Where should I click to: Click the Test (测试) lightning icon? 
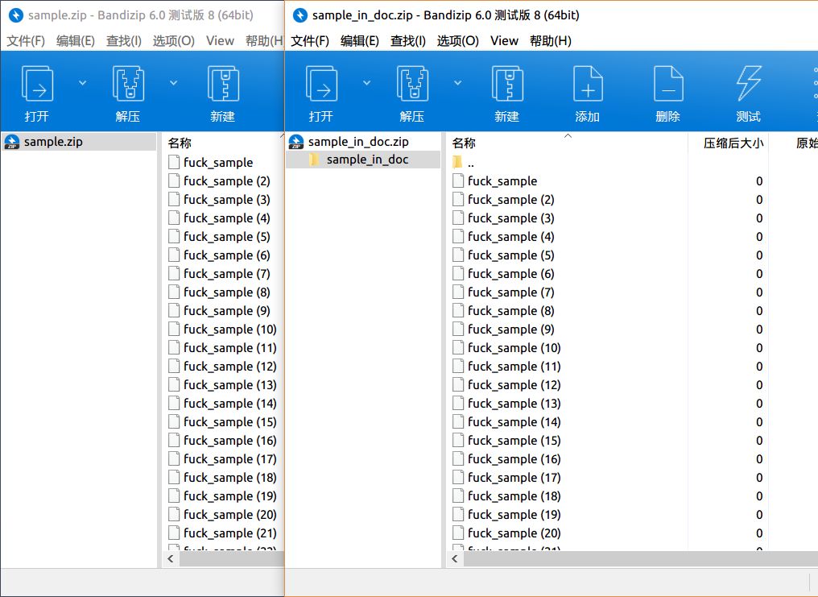[749, 84]
